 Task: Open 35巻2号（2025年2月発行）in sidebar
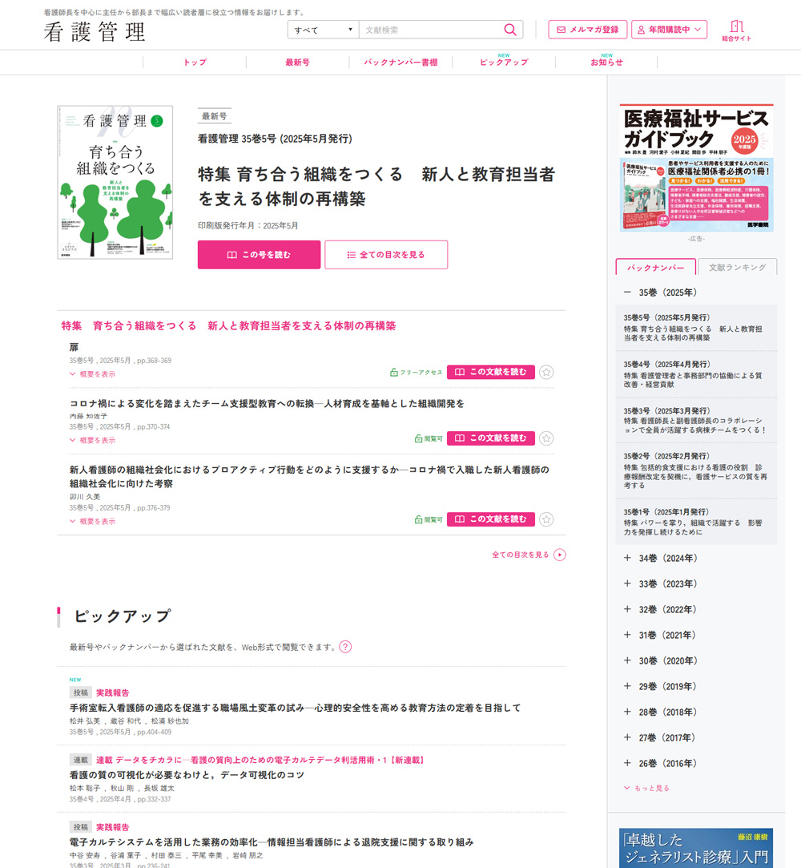[x=696, y=470]
